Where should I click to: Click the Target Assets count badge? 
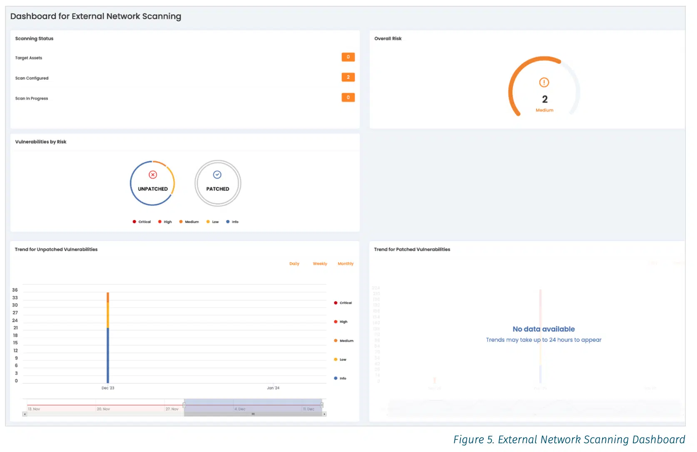tap(348, 57)
